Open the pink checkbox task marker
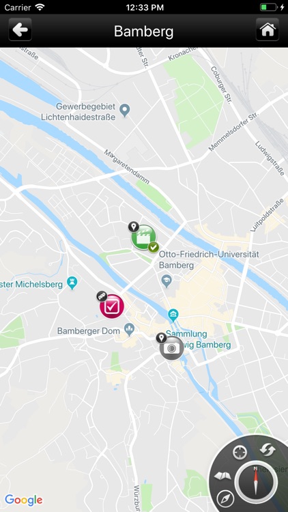Image resolution: width=288 pixels, height=512 pixels. (112, 306)
